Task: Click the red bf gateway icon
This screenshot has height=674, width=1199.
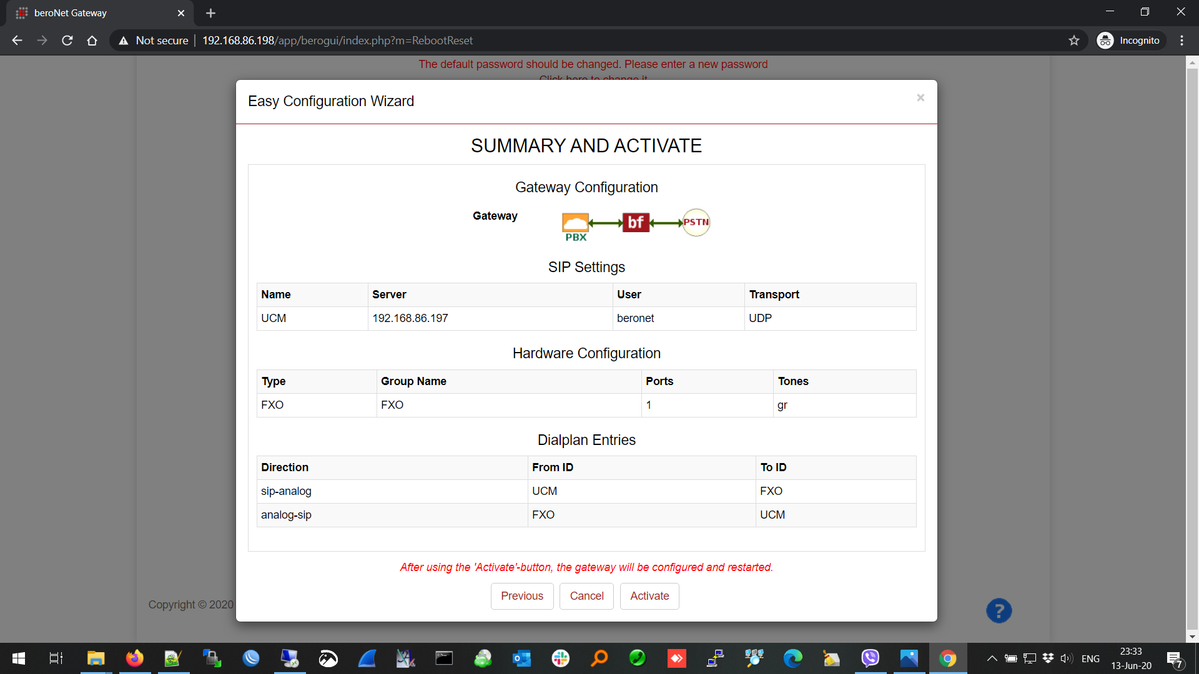Action: [636, 222]
